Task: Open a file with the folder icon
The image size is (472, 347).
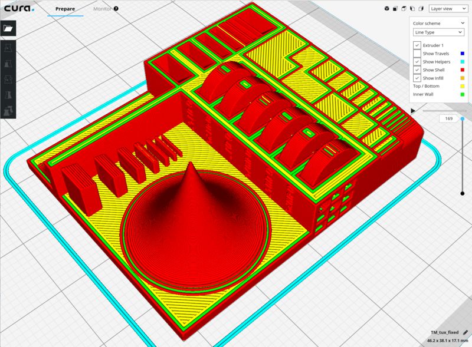Action: click(x=8, y=28)
